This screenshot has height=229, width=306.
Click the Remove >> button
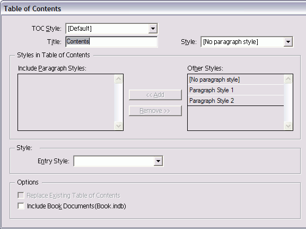[x=155, y=111]
